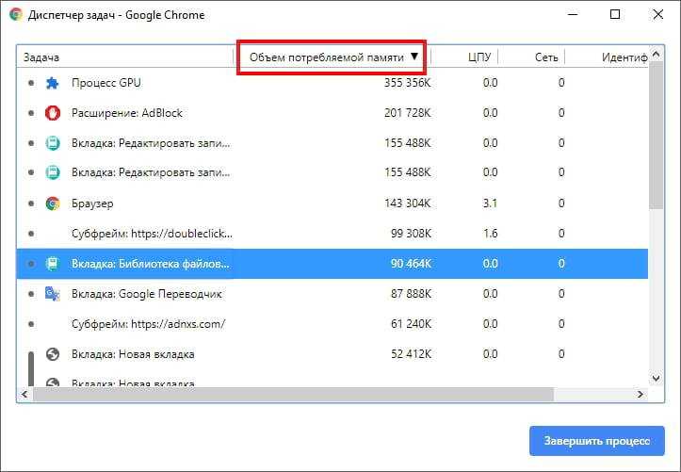
Task: Click the Chrome logo in title bar
Action: 16,14
